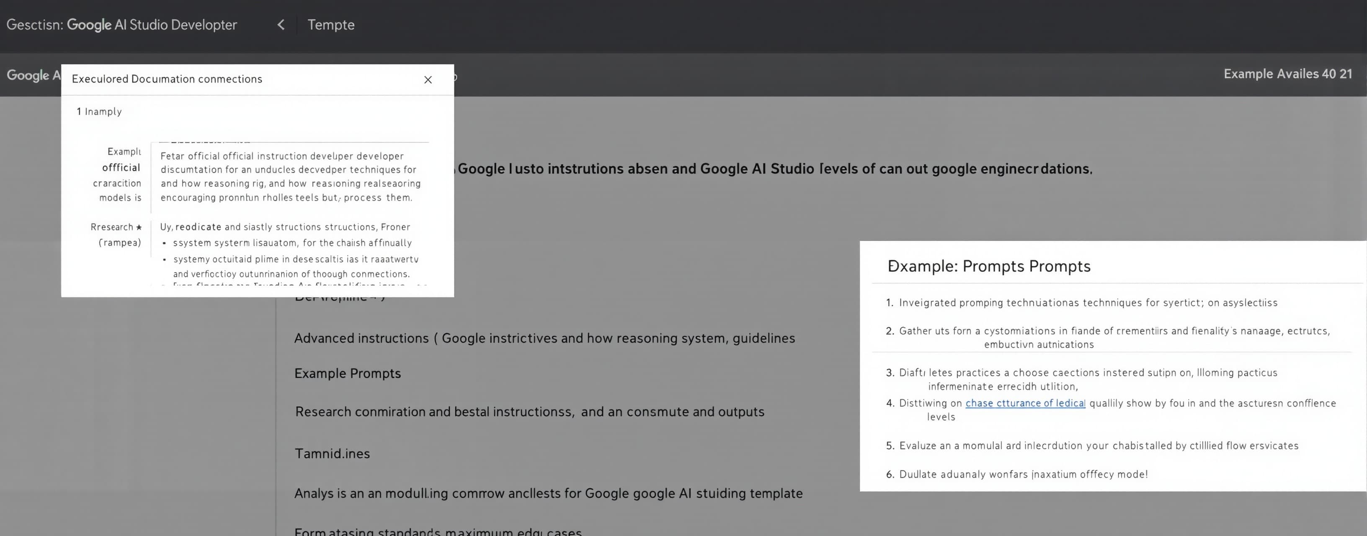1367x536 pixels.
Task: Select prompt 5 Evaluze an a momulal
Action: tap(1092, 446)
